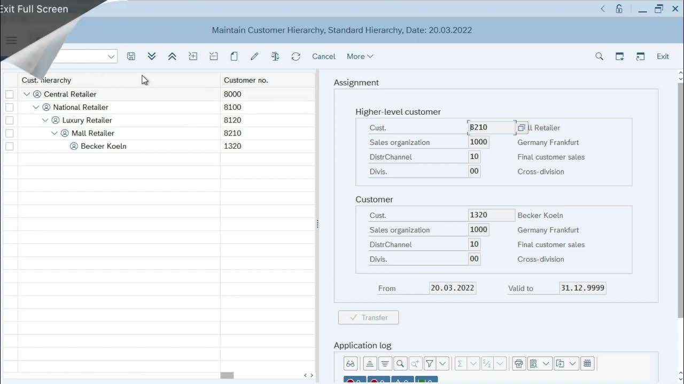Click the higher-level Sales organization field 1000
684x384 pixels.
(x=478, y=142)
